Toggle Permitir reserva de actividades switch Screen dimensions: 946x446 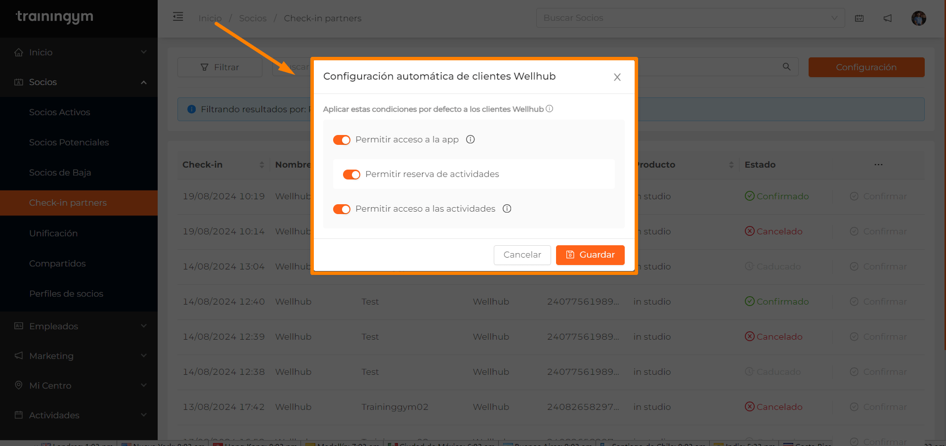click(351, 175)
